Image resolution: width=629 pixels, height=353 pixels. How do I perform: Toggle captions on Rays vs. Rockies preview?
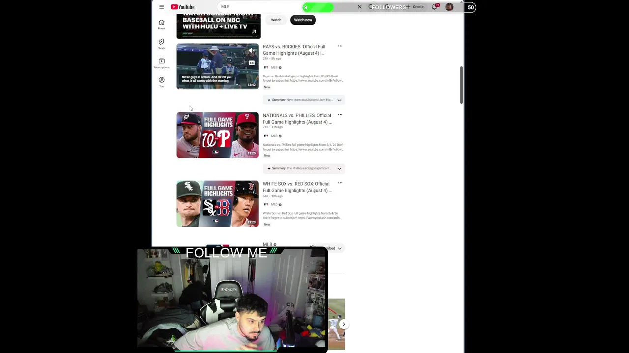tap(252, 63)
